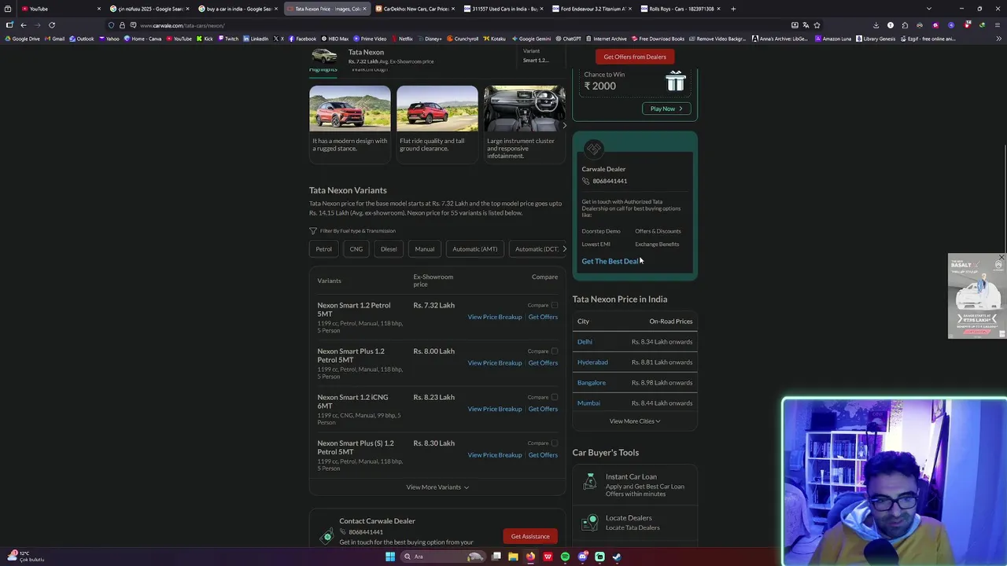
Task: Click the filter funnel icon
Action: pyautogui.click(x=313, y=231)
